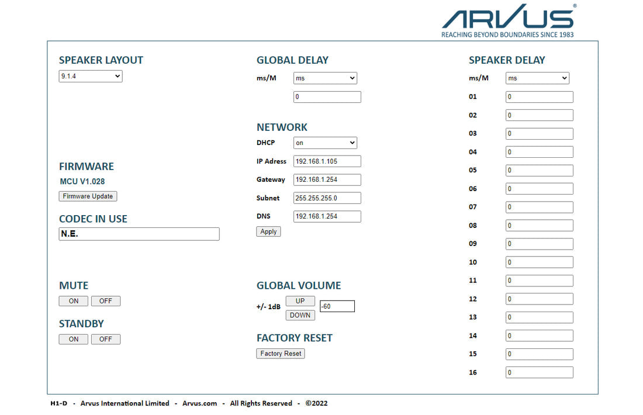643x415 pixels.
Task: Turn Mute OFF
Action: tap(106, 300)
